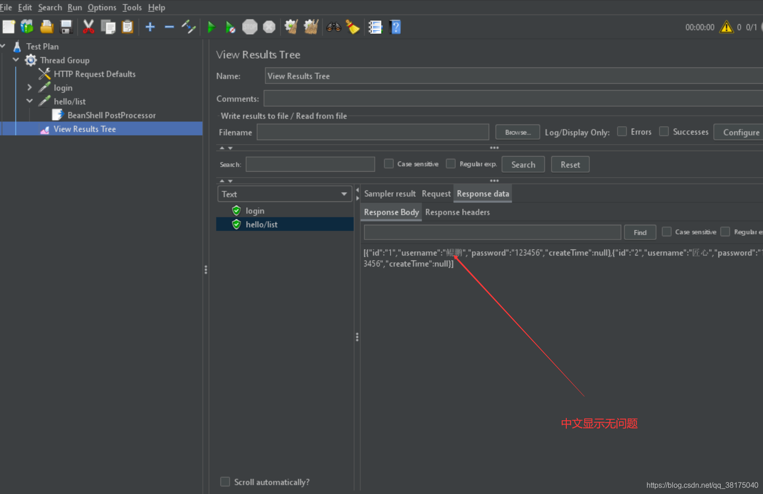Click the Toggle enable/disable icon

click(x=188, y=27)
